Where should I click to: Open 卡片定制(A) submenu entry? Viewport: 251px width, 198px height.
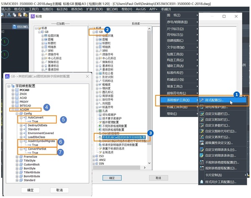223,175
